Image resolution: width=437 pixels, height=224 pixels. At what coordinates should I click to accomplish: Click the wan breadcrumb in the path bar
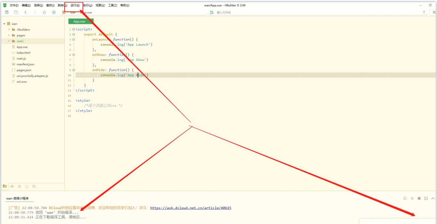73,12
